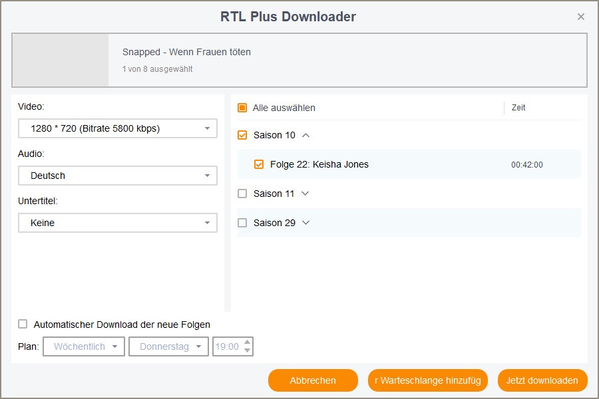Open the Wöchentlich plan dropdown
Image resolution: width=599 pixels, height=399 pixels.
point(84,346)
